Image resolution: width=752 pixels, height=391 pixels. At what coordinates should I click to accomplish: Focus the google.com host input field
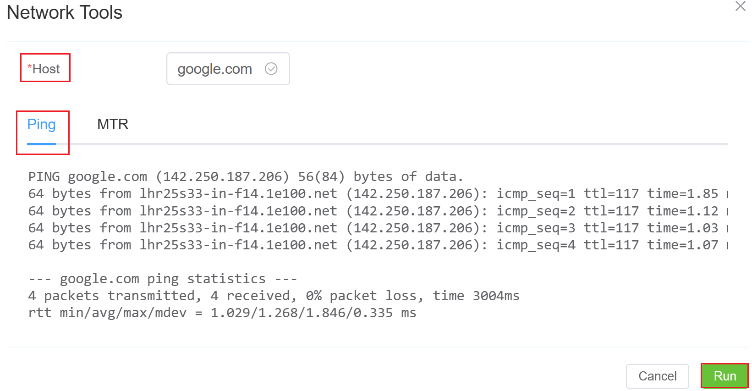(x=215, y=69)
